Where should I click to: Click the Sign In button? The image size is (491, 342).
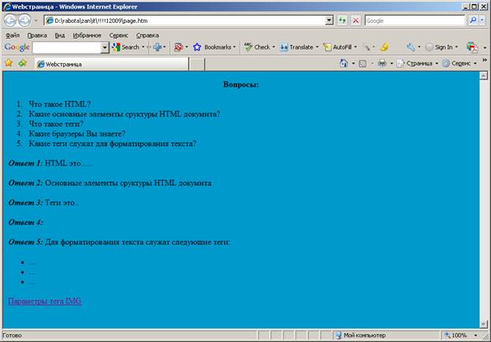(441, 47)
